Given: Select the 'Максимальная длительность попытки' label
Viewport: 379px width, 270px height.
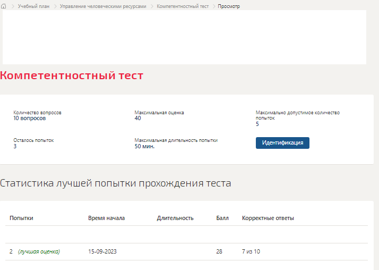Looking at the screenshot, I should 176,140.
